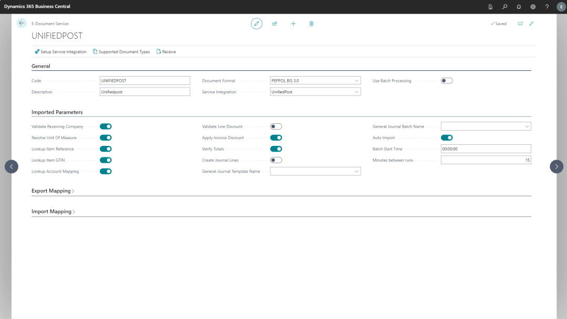This screenshot has height=319, width=567.
Task: Enable Use Batch Processing toggle
Action: [447, 81]
